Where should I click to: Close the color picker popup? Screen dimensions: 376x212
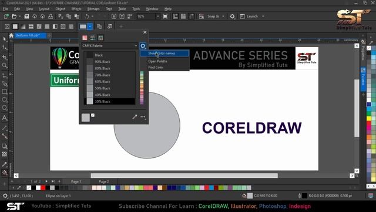(145, 32)
